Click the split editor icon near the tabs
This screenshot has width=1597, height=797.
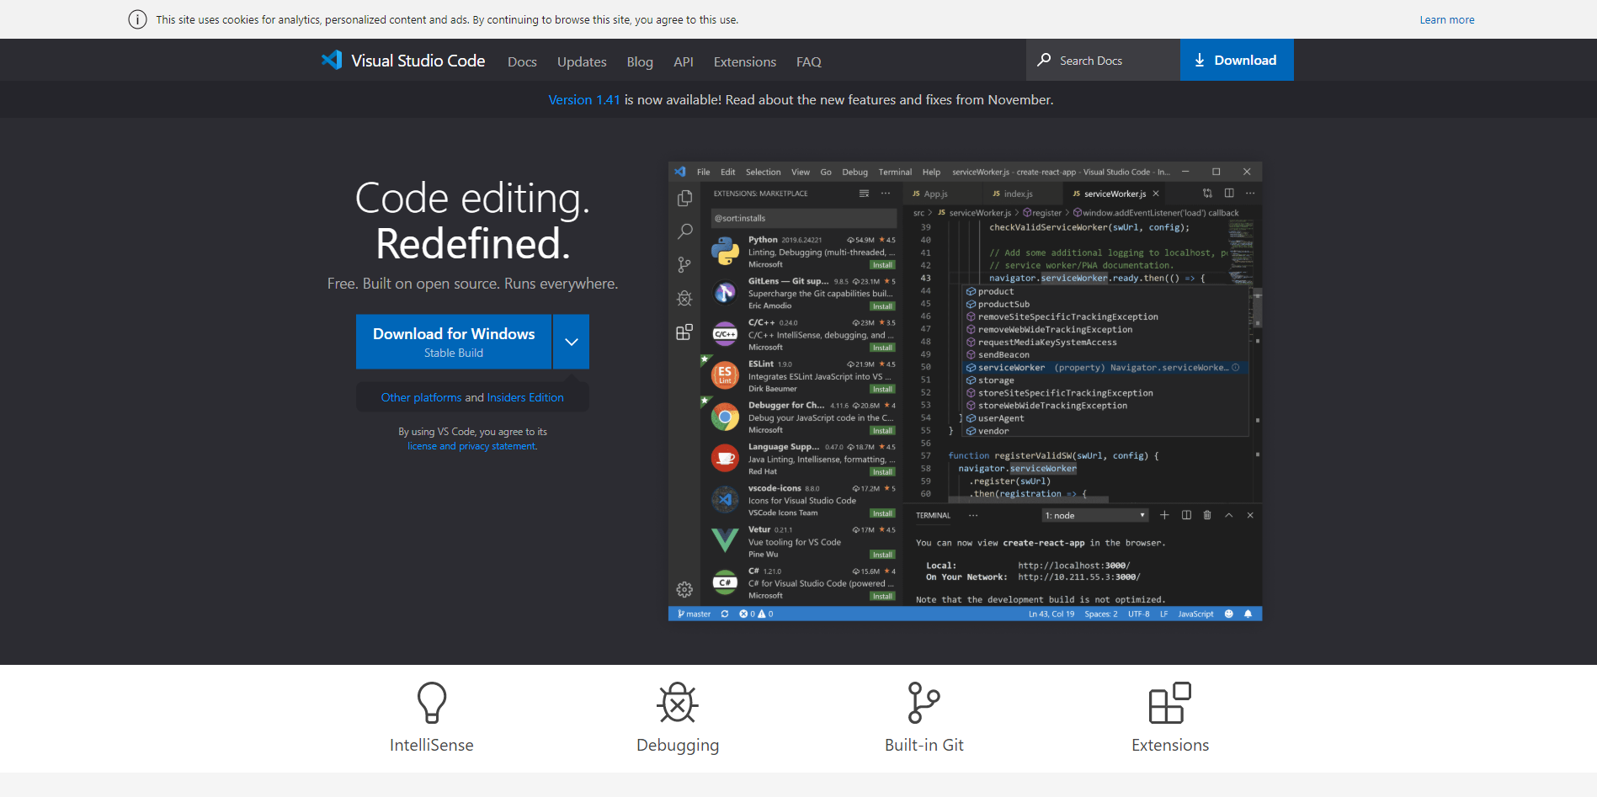pyautogui.click(x=1228, y=193)
